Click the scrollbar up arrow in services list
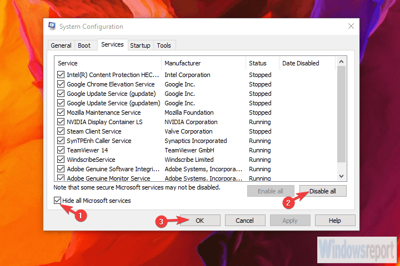 pos(341,62)
